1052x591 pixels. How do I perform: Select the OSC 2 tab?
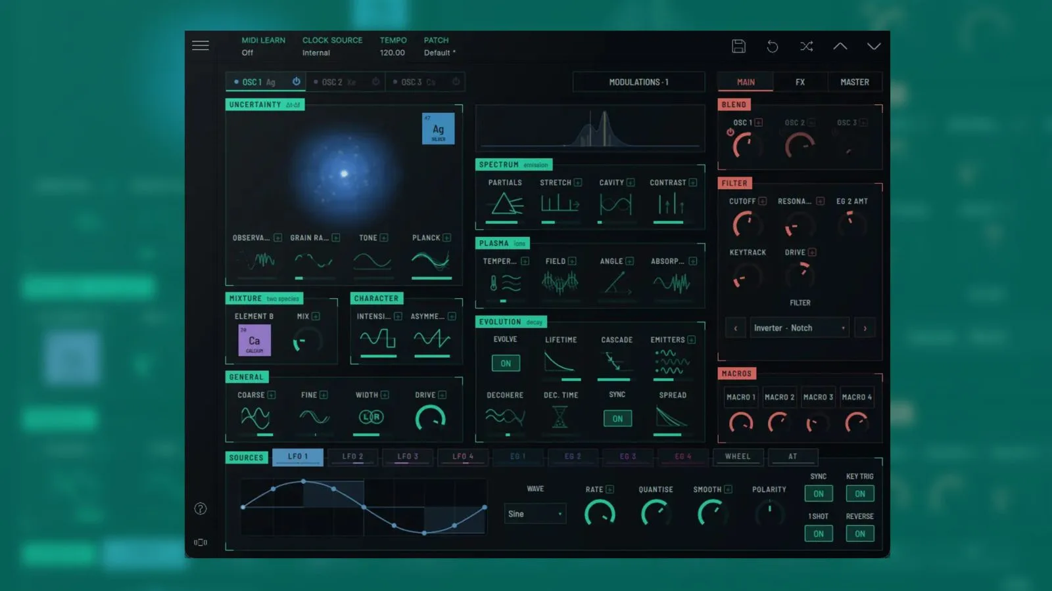pyautogui.click(x=346, y=82)
